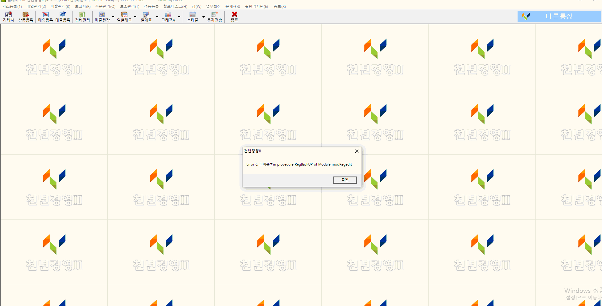Viewport: 602px width, 306px height.
Task: Open the 매출관리(3) menu
Action: (60, 6)
